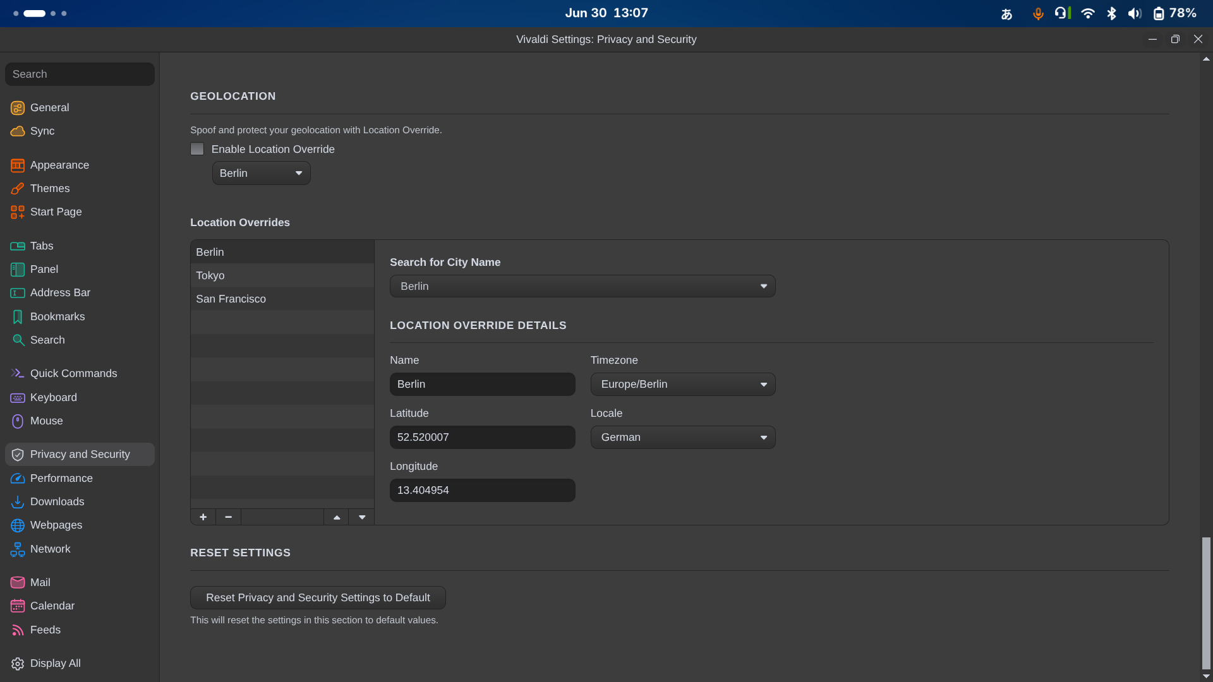Select the Calendar icon
The image size is (1213, 682).
[x=18, y=606]
